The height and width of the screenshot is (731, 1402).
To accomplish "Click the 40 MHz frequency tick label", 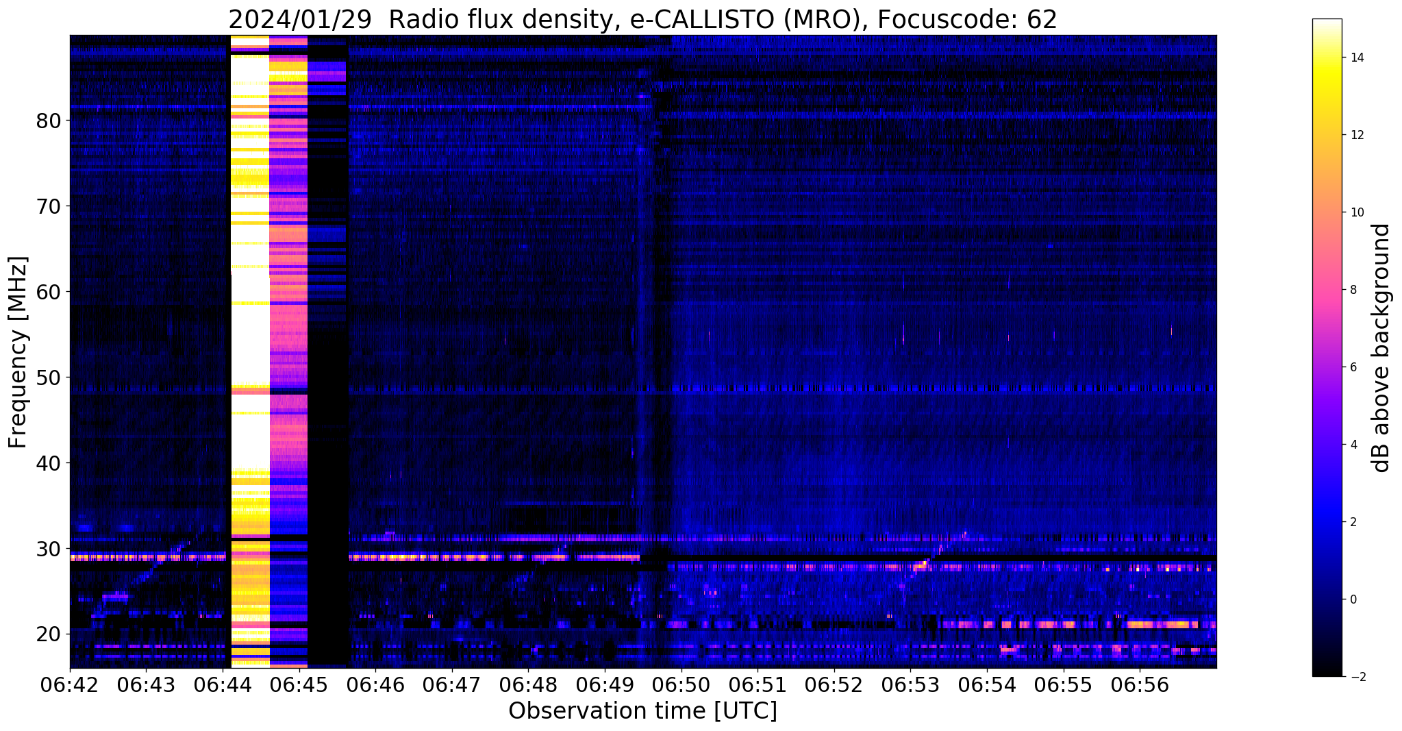I will (49, 462).
